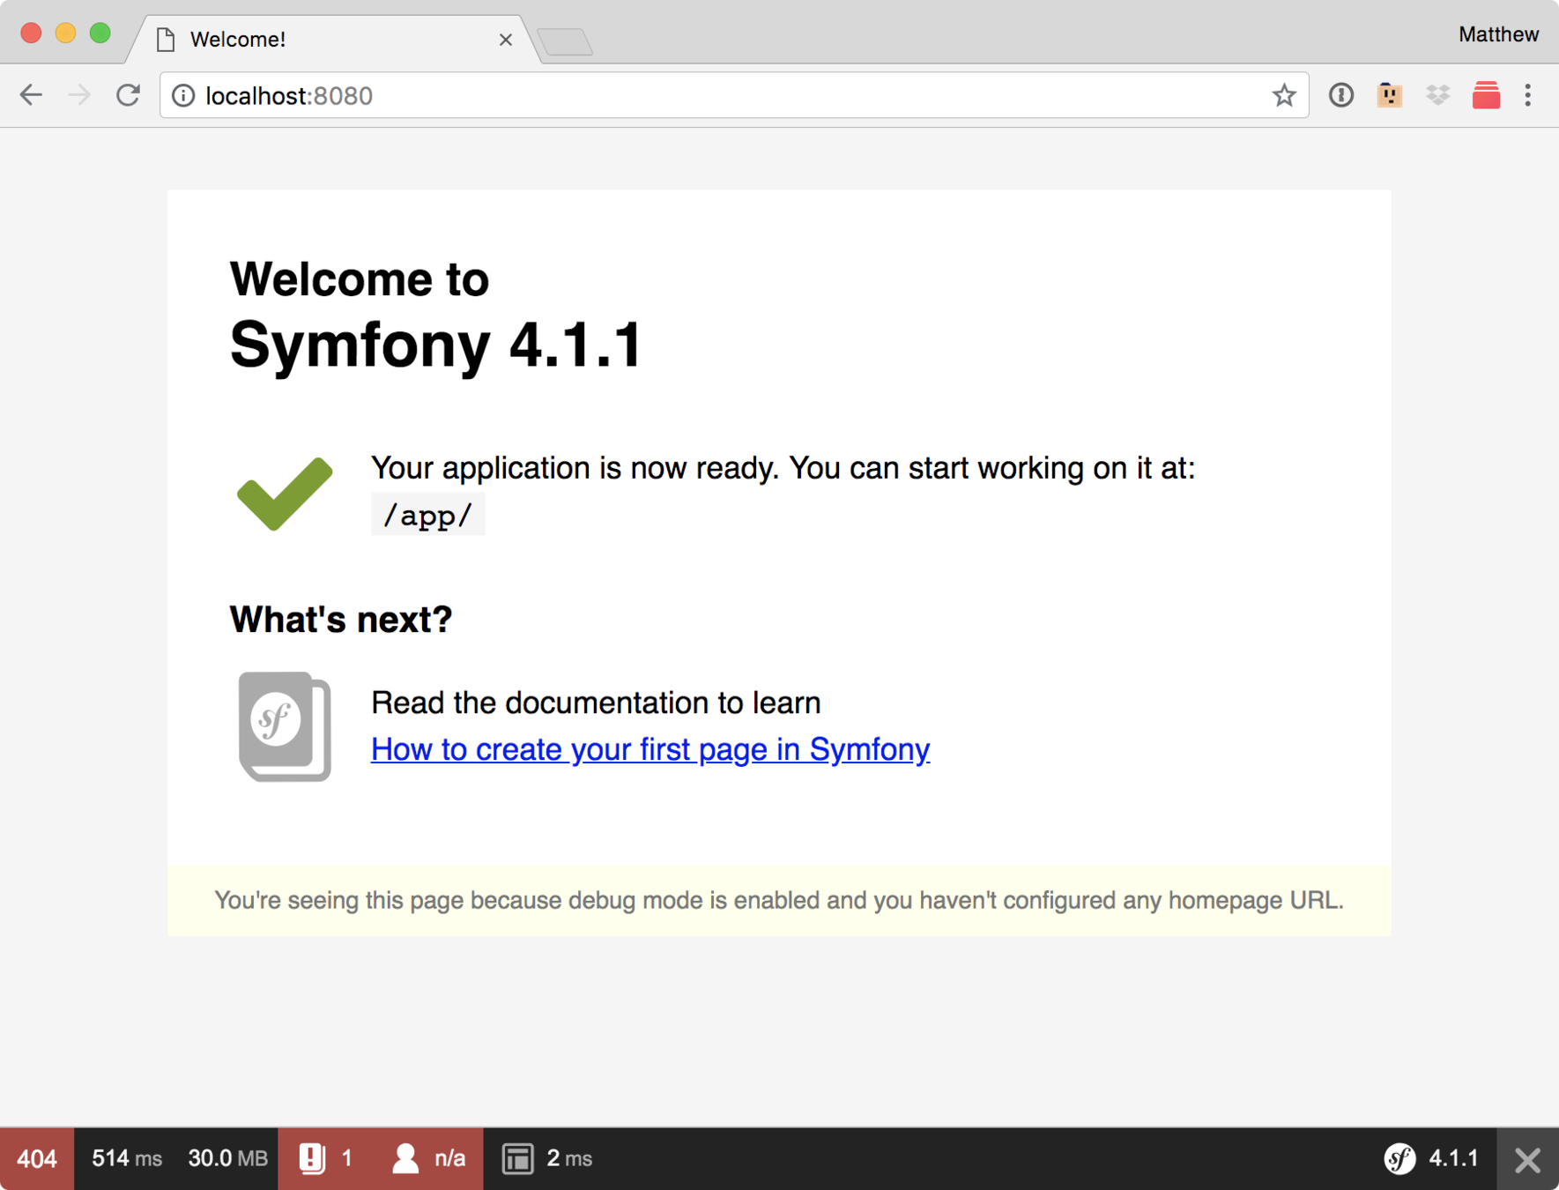Click the Dropbox extension icon

(x=1438, y=95)
